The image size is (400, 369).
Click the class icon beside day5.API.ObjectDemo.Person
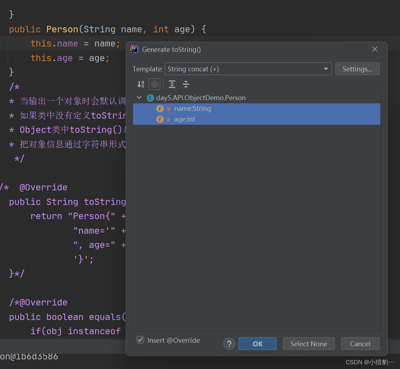150,98
